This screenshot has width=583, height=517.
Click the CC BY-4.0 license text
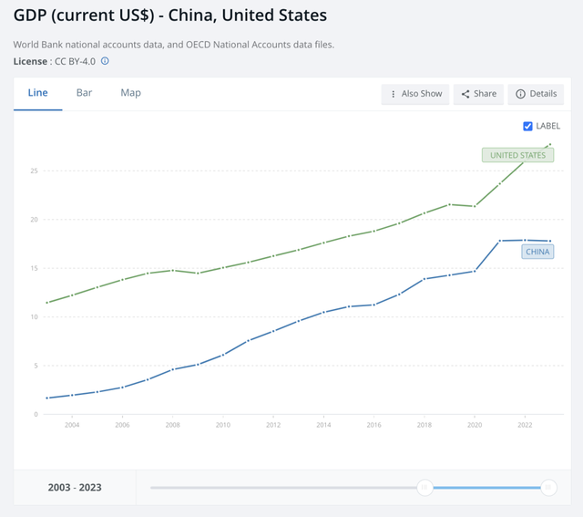75,61
